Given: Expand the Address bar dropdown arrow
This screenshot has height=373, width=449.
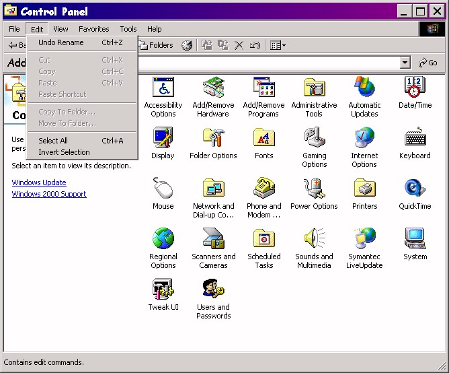Looking at the screenshot, I should pos(405,63).
